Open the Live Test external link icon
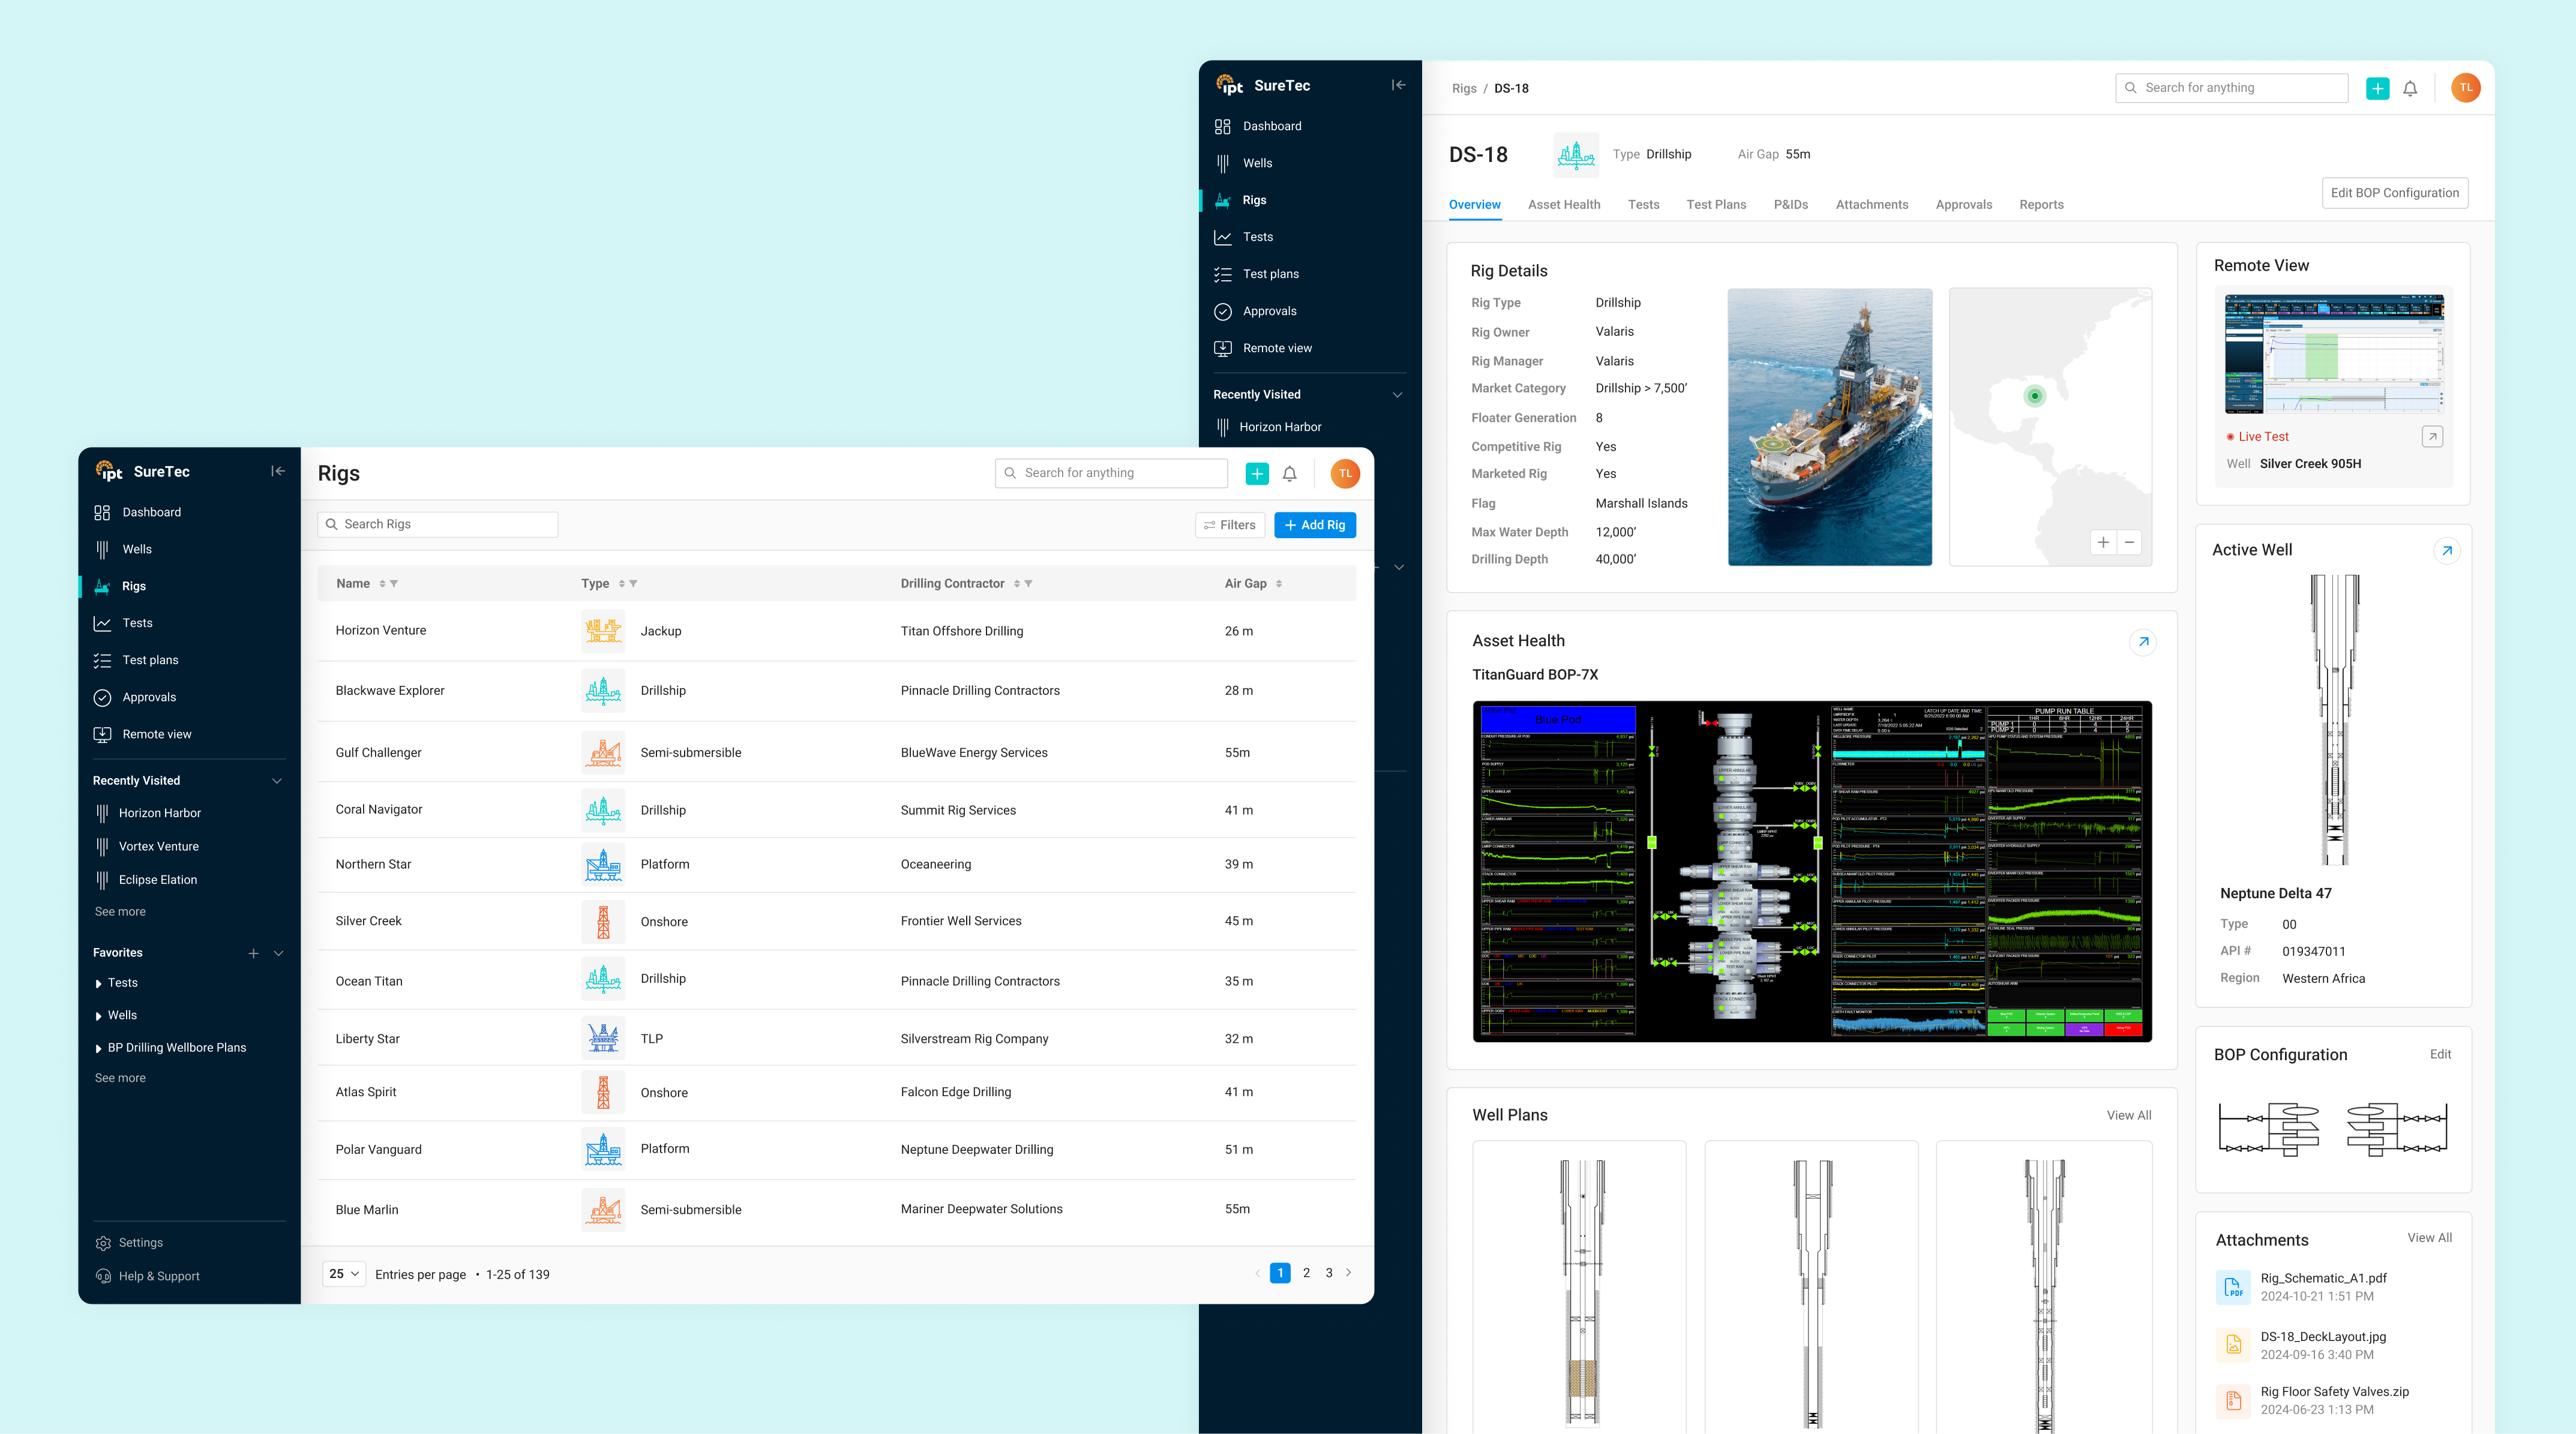2576x1434 pixels. tap(2432, 437)
